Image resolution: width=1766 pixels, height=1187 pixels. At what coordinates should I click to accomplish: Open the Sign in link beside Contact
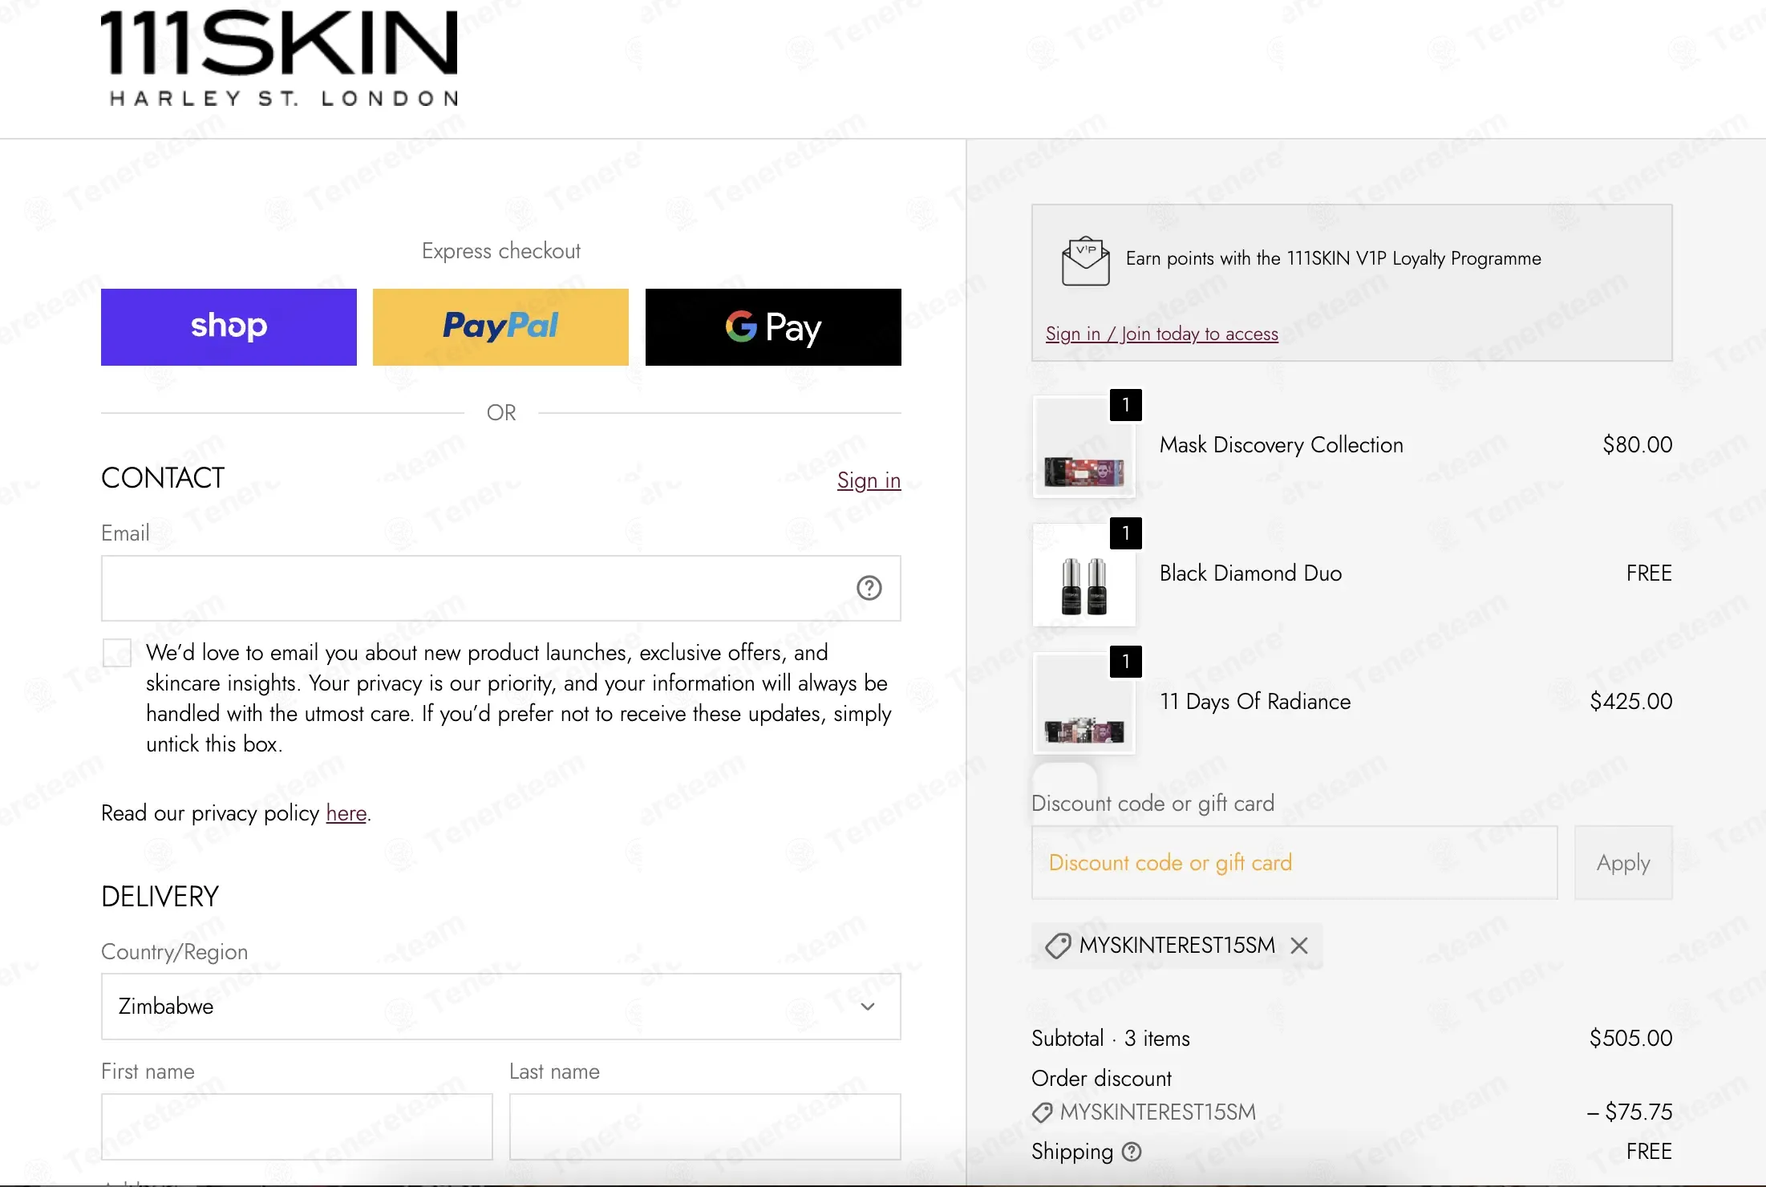[x=869, y=480]
